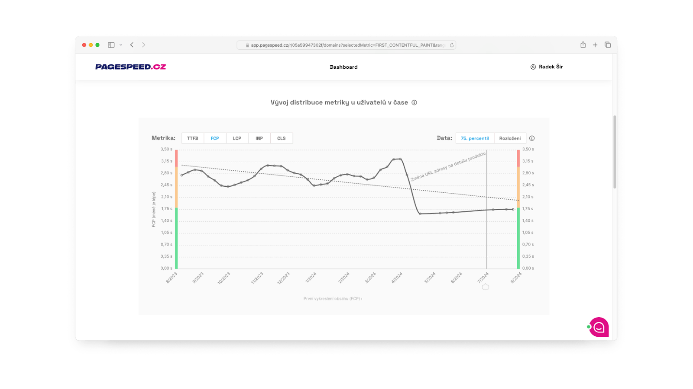The height and width of the screenshot is (389, 693).
Task: Click the annotation marker icon below 7/2024
Action: coord(485,286)
